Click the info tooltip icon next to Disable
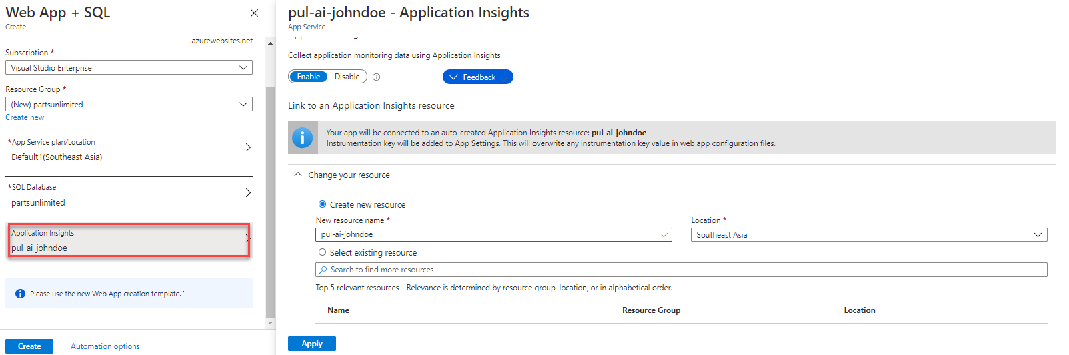This screenshot has height=355, width=1069. coord(376,77)
